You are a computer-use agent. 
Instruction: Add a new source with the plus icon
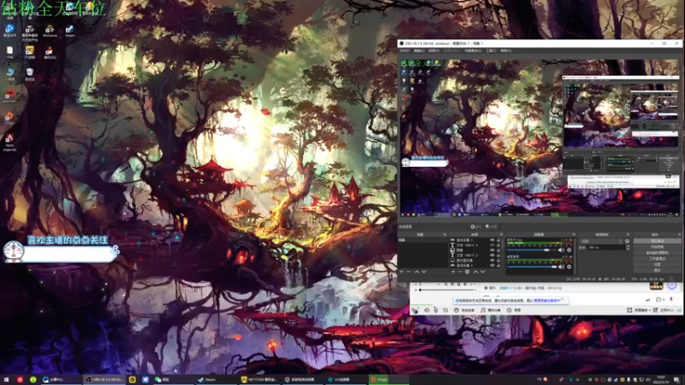tap(453, 271)
